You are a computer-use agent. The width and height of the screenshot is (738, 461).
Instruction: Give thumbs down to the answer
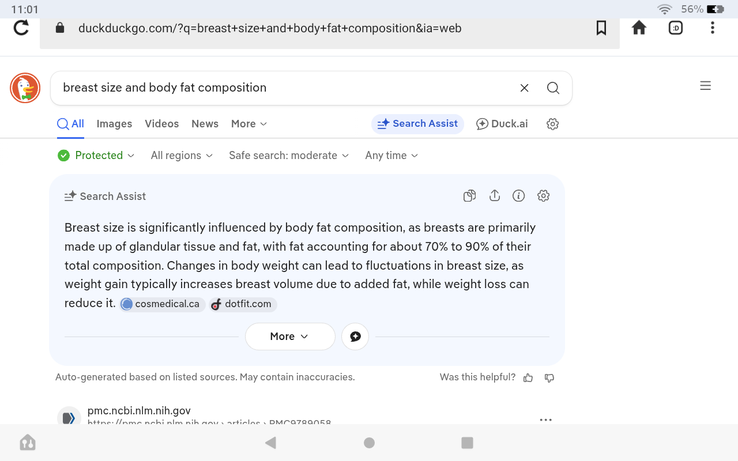pyautogui.click(x=549, y=378)
